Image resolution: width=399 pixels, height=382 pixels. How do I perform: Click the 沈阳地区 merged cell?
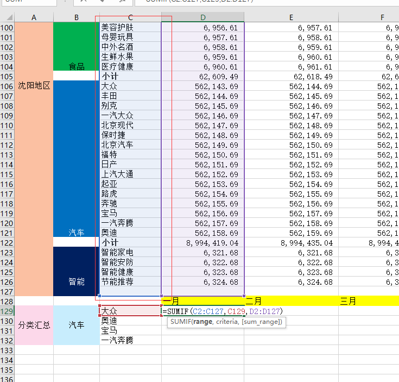click(34, 159)
